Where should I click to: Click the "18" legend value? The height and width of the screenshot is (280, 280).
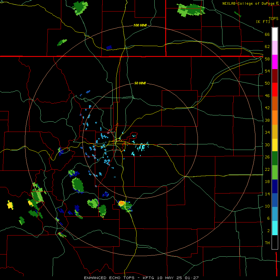point(267,182)
